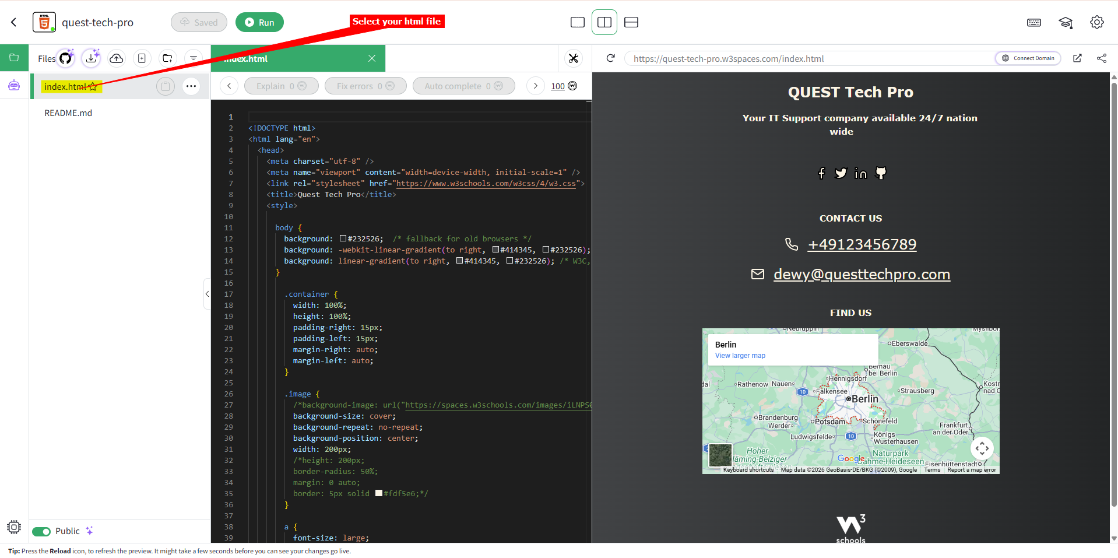This screenshot has height=558, width=1118.
Task: Click the Terms link on map
Action: click(932, 470)
